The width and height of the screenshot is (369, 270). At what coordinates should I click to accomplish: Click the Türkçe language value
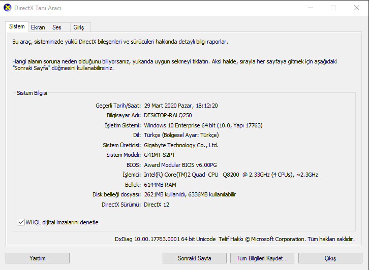pyautogui.click(x=181, y=135)
